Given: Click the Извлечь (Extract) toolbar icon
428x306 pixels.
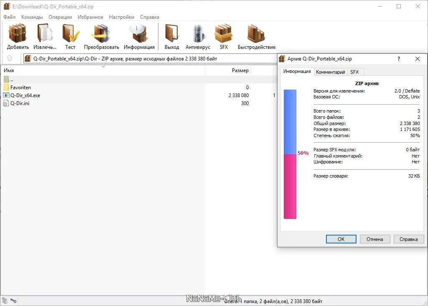Looking at the screenshot, I should tap(45, 33).
